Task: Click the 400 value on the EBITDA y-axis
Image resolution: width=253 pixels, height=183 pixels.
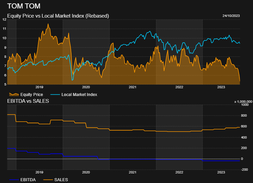Action: click(x=244, y=137)
